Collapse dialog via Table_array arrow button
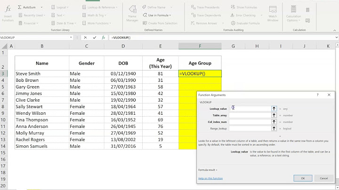Viewport: 339px width, 190px height. click(274, 115)
